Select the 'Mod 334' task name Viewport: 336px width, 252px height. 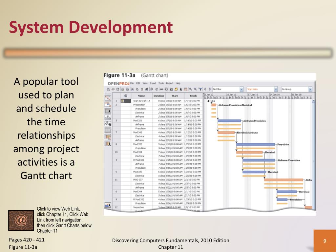(137, 152)
